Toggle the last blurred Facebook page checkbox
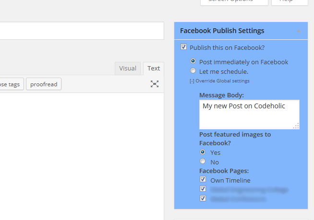Viewport: 314px width, 220px height. (x=203, y=198)
